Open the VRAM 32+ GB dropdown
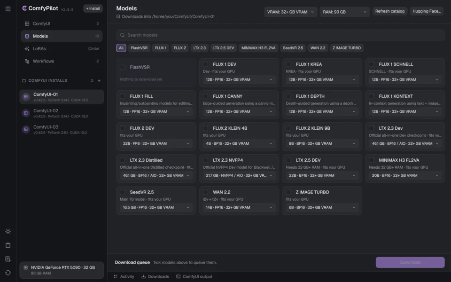 coord(290,12)
